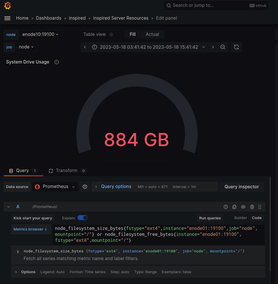This screenshot has width=278, height=284.
Task: Shift time range forward arrow
Action: coord(213,47)
